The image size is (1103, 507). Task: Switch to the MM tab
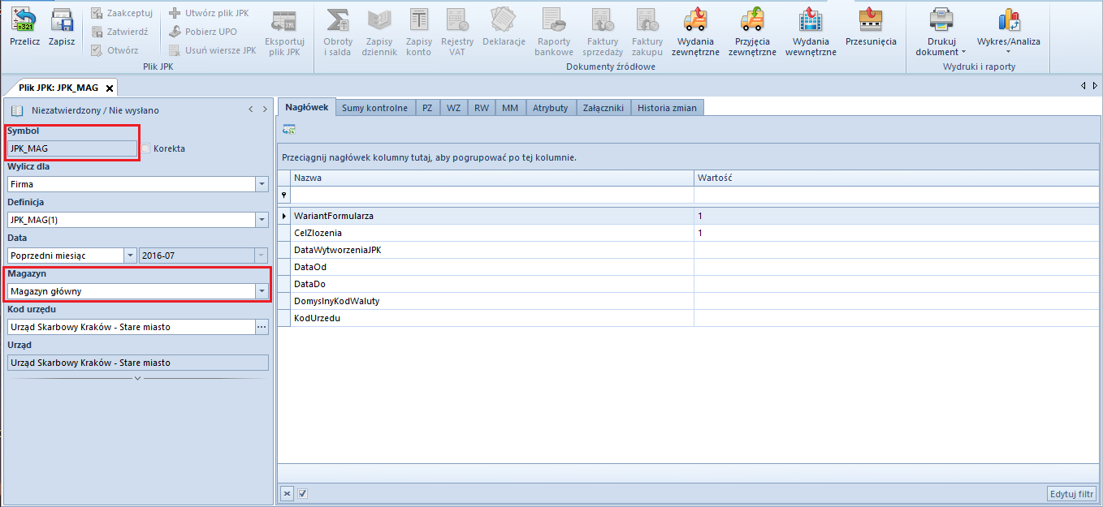(510, 107)
